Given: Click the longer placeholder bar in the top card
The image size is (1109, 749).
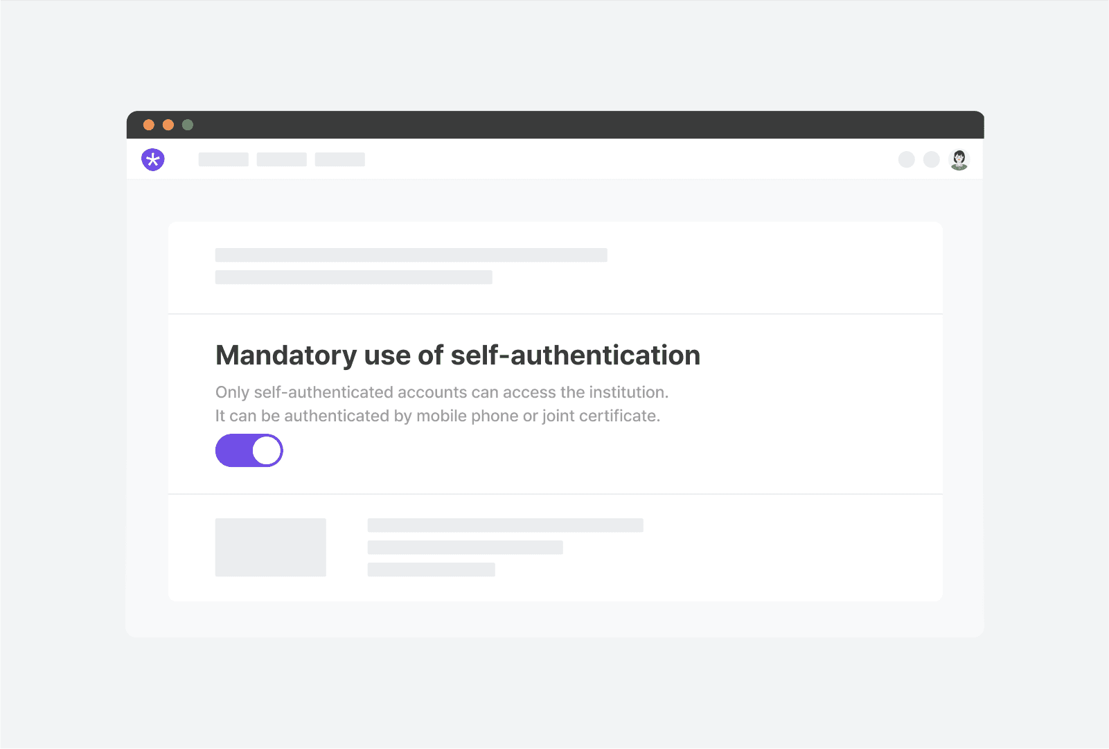Looking at the screenshot, I should [411, 255].
